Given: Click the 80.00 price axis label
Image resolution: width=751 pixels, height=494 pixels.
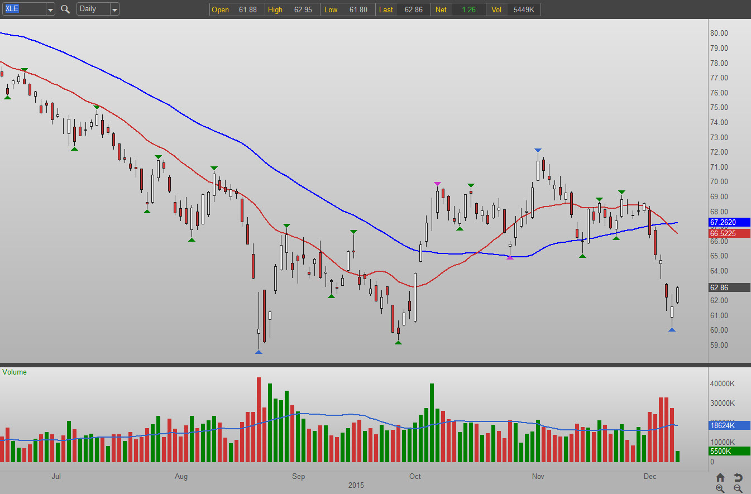Looking at the screenshot, I should tap(719, 33).
